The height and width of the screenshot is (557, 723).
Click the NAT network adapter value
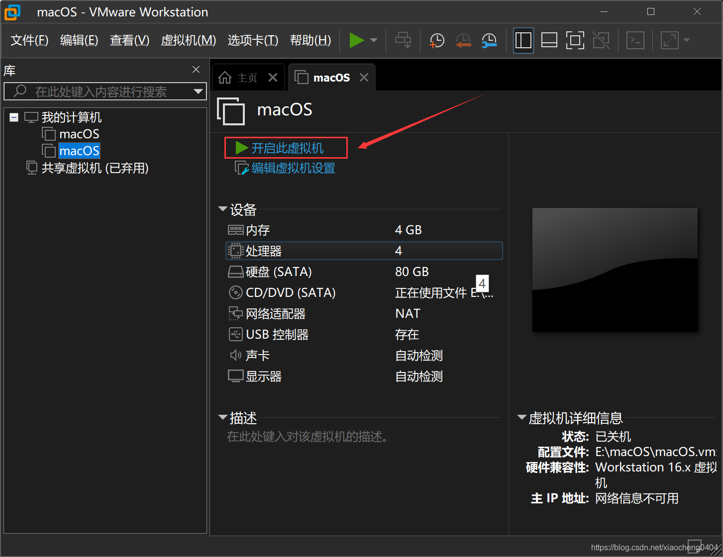408,314
